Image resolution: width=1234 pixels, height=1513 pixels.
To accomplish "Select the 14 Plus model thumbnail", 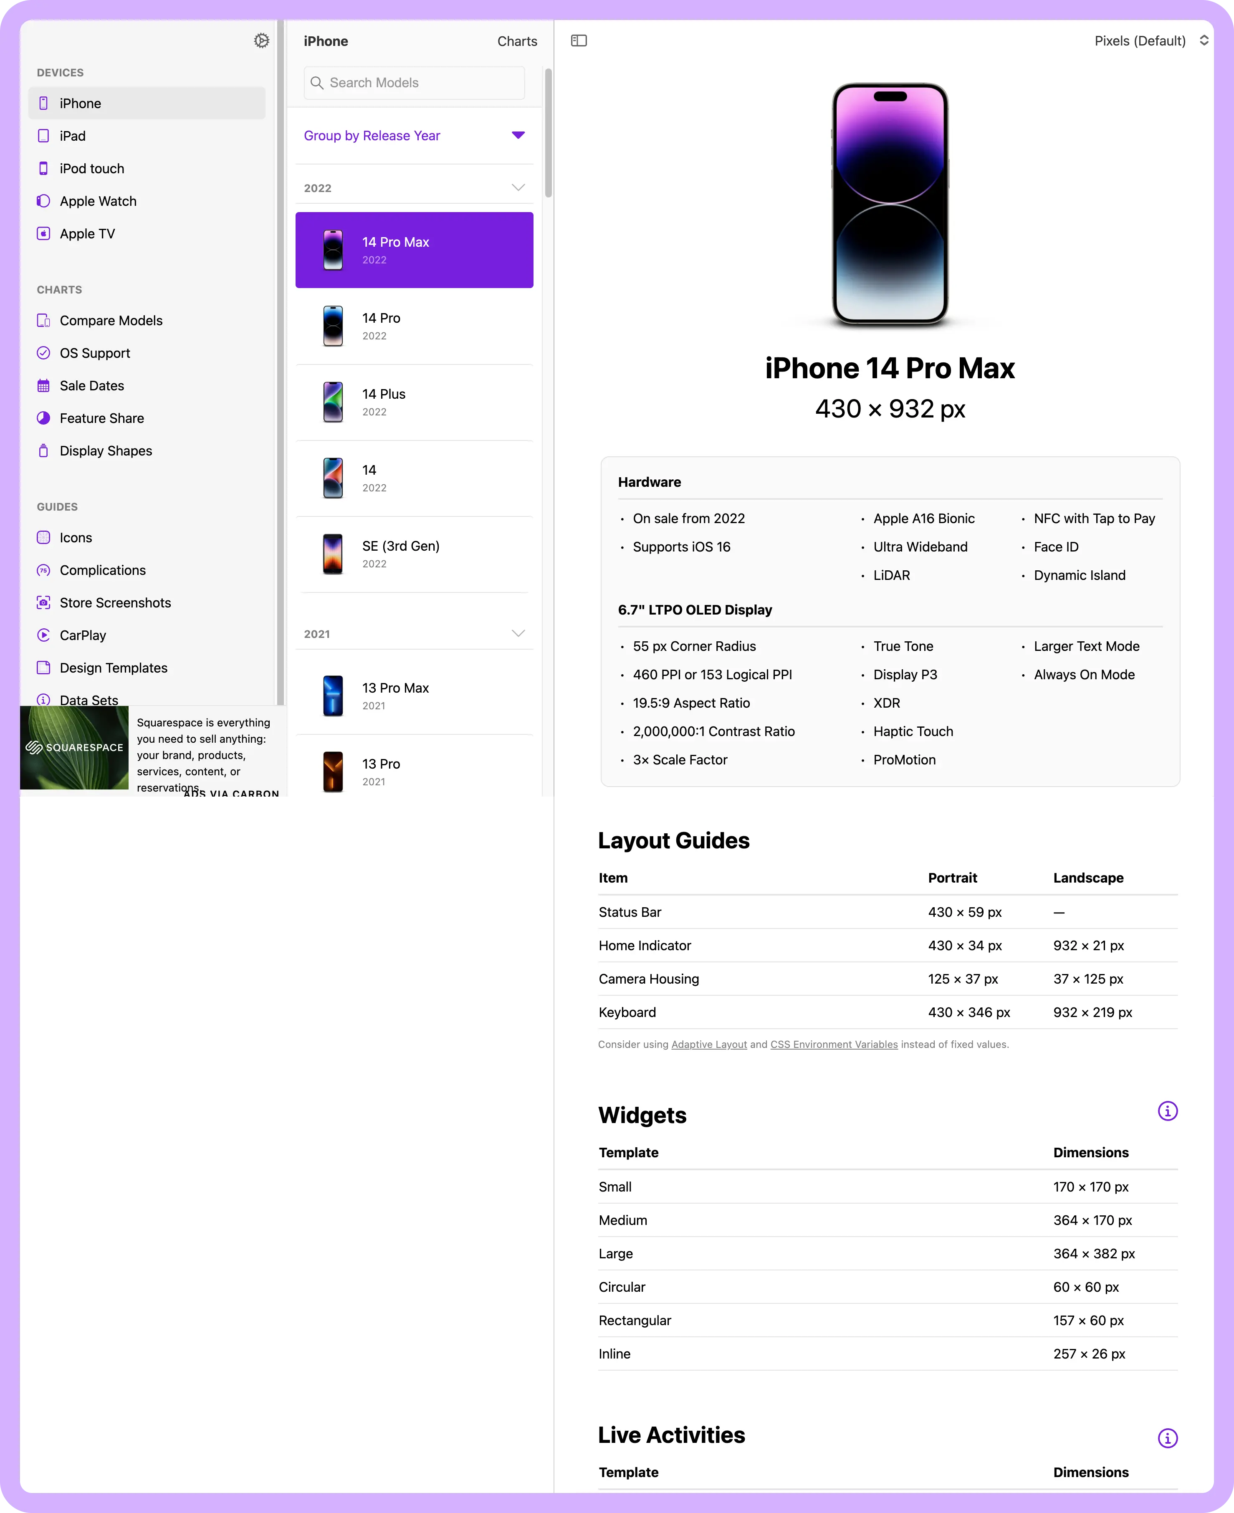I will [333, 402].
